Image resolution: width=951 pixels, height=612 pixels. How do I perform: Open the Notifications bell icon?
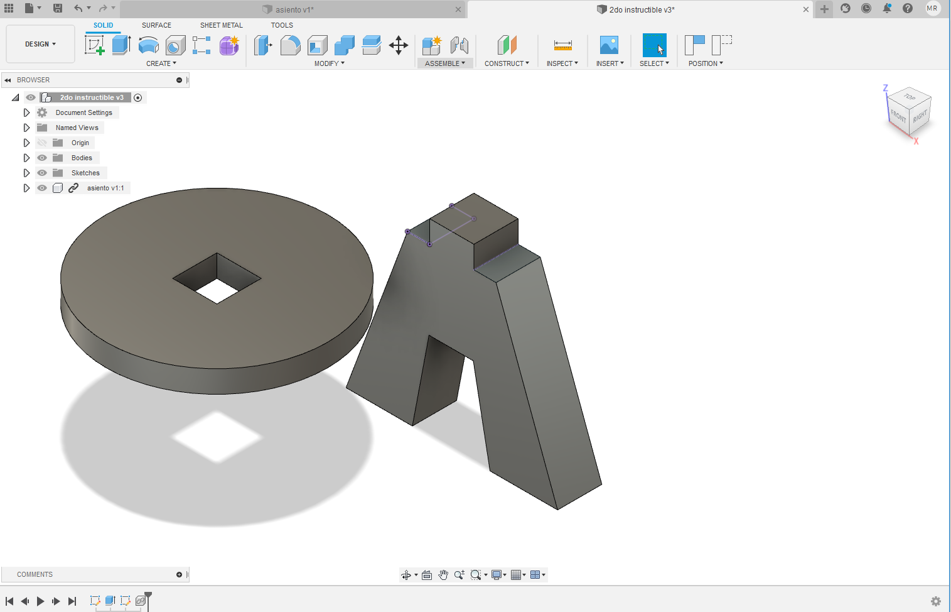[x=887, y=8]
